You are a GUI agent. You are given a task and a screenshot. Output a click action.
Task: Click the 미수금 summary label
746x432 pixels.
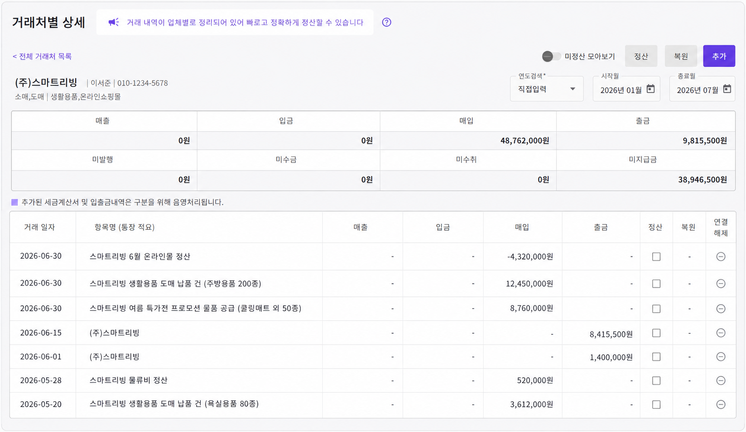coord(286,160)
